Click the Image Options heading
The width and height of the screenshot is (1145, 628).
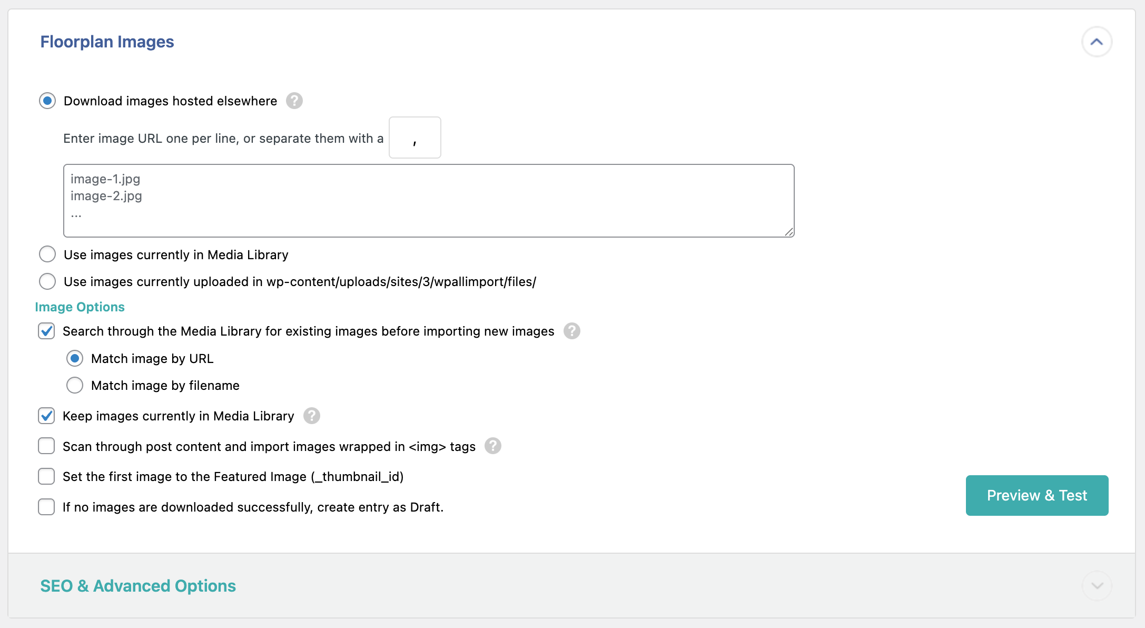pos(80,307)
